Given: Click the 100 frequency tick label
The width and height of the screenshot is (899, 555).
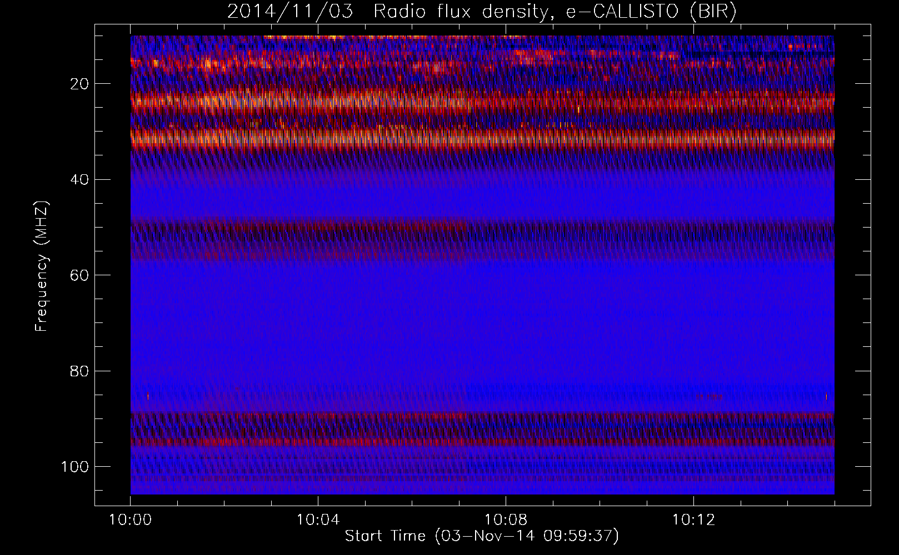Looking at the screenshot, I should (76, 466).
